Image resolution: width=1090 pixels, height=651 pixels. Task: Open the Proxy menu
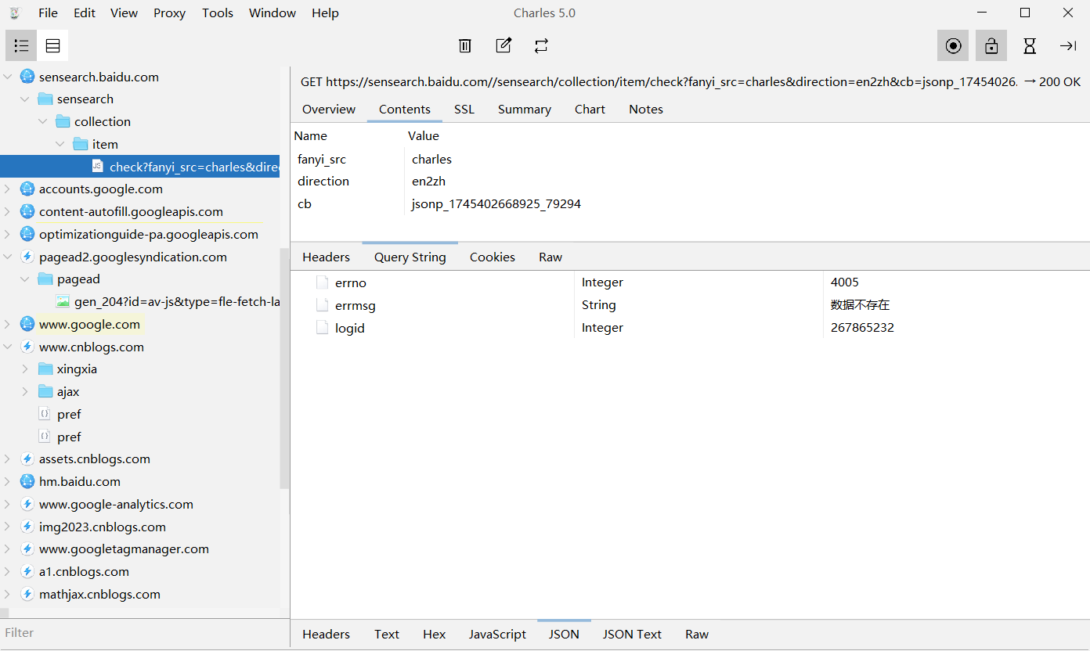(169, 13)
